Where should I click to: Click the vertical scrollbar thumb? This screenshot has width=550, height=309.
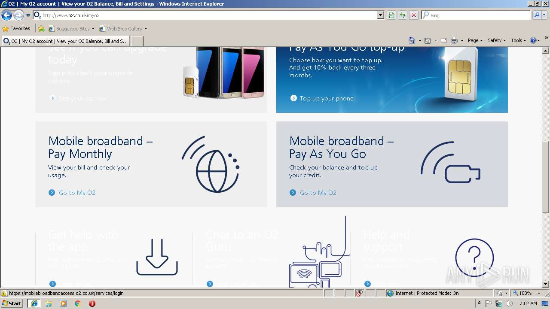click(546, 177)
